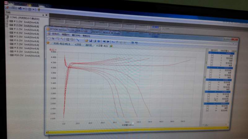
Task: Click the 电压/V axis label on chart
Action: [x=53, y=50]
